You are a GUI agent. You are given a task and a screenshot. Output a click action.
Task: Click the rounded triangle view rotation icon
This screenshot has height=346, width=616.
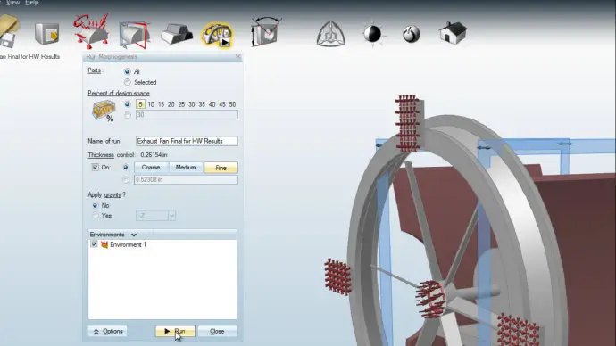[x=330, y=34]
